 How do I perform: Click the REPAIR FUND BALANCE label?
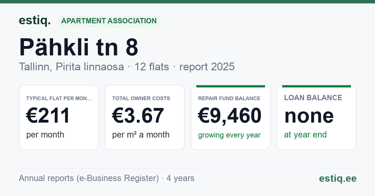pos(229,98)
